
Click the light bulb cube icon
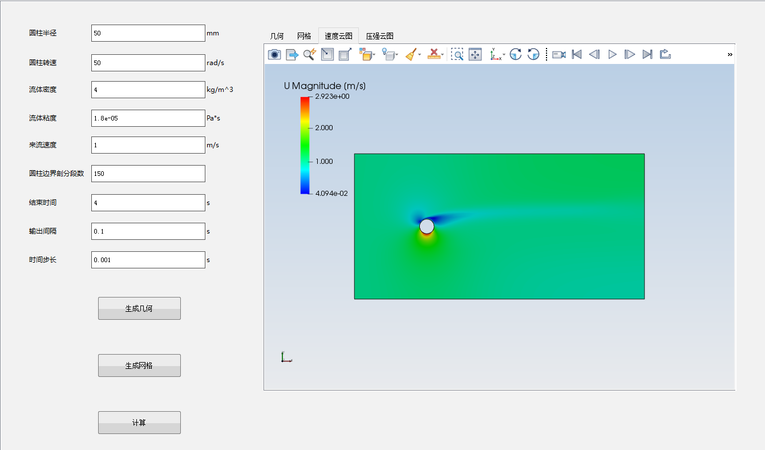[388, 54]
